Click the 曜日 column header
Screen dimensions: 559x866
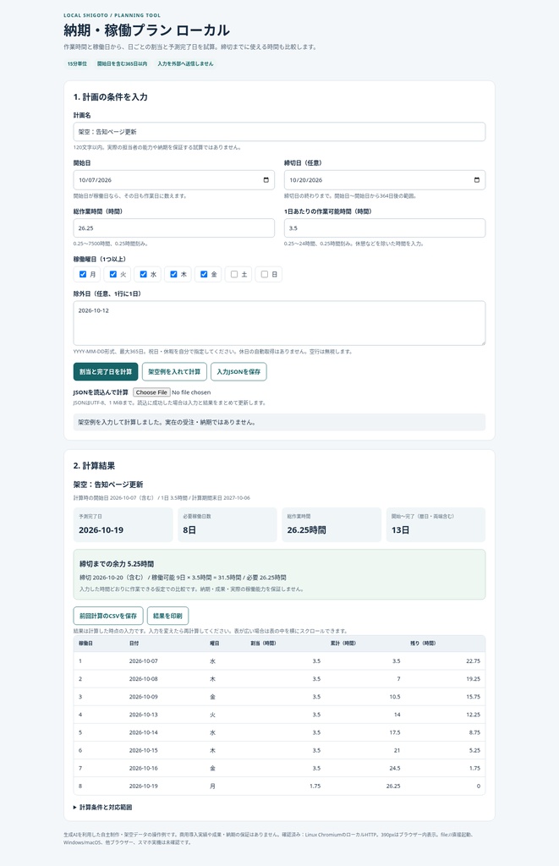tap(214, 644)
